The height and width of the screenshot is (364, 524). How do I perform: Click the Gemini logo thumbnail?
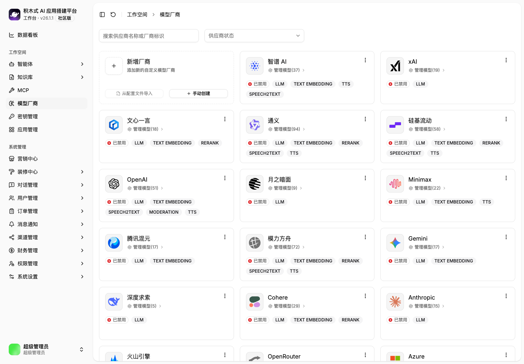coord(395,243)
